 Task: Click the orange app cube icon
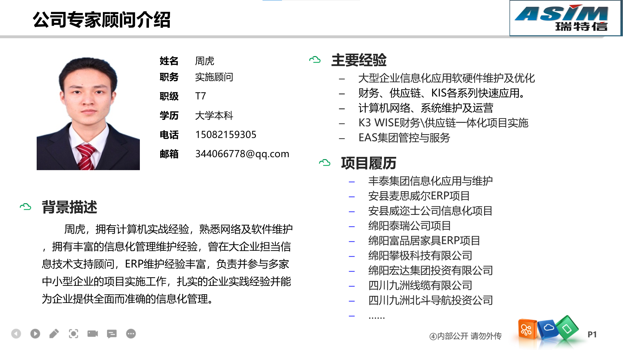(527, 329)
